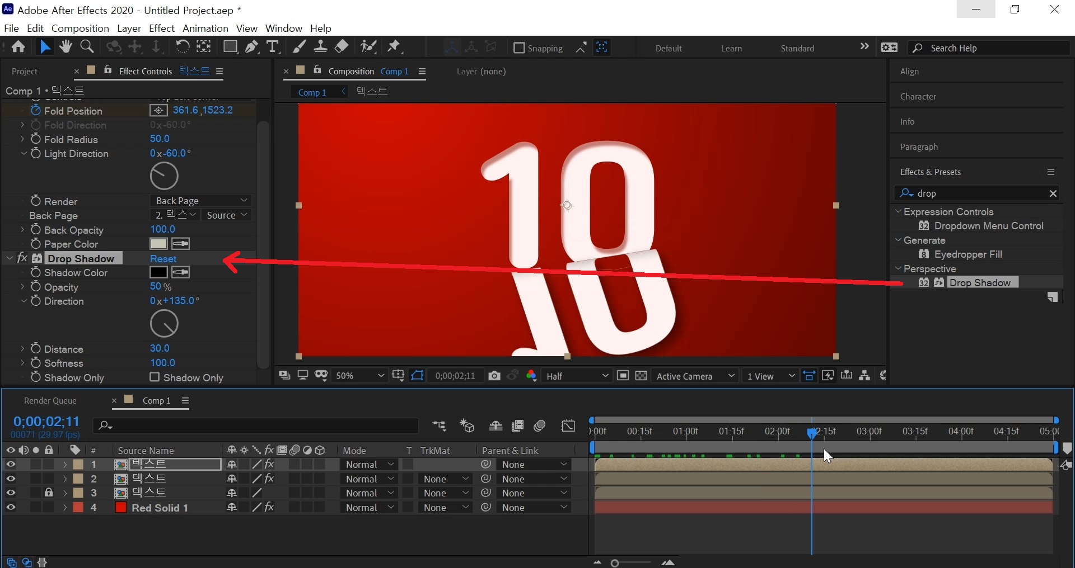The image size is (1075, 568).
Task: Select the Hand tool
Action: click(x=66, y=47)
